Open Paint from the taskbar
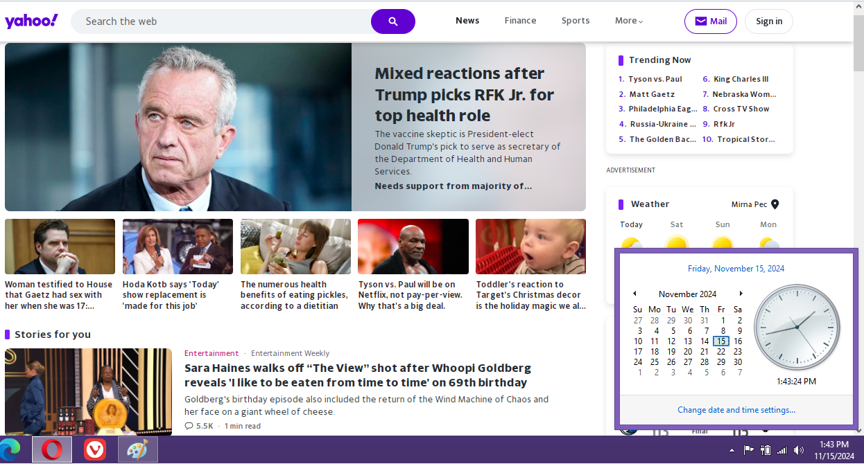This screenshot has height=464, width=864. (x=138, y=450)
